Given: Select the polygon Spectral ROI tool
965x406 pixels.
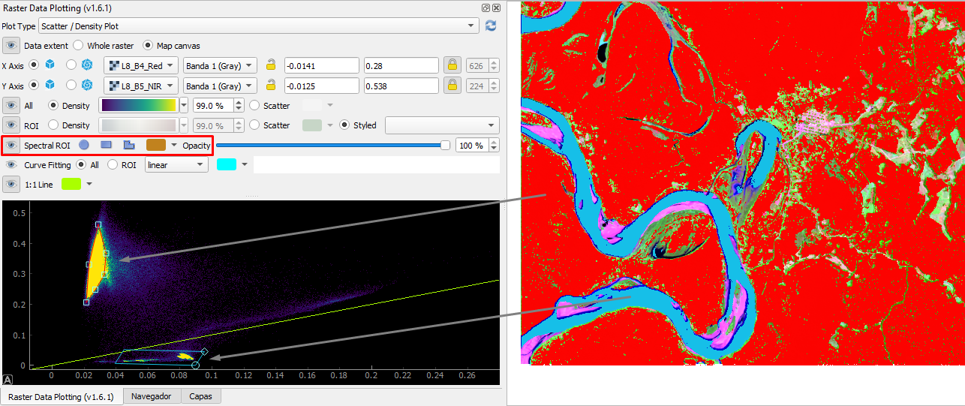Looking at the screenshot, I should 129,145.
